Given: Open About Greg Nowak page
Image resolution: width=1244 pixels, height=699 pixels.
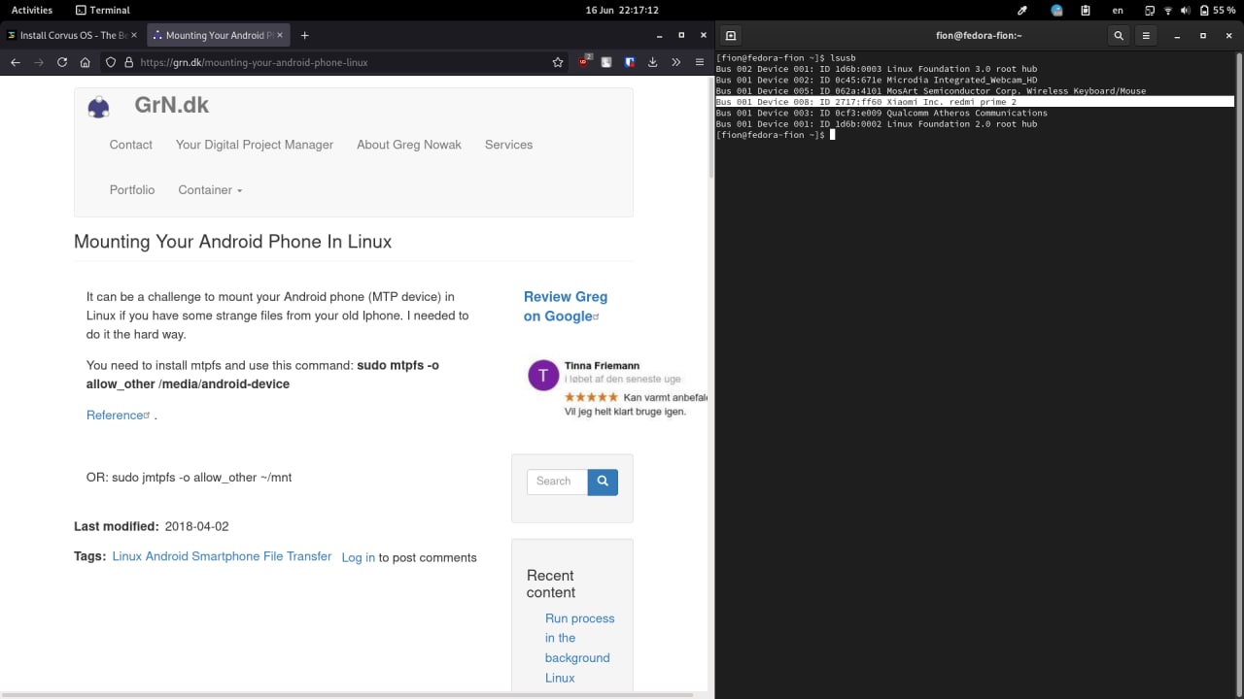Looking at the screenshot, I should point(409,145).
